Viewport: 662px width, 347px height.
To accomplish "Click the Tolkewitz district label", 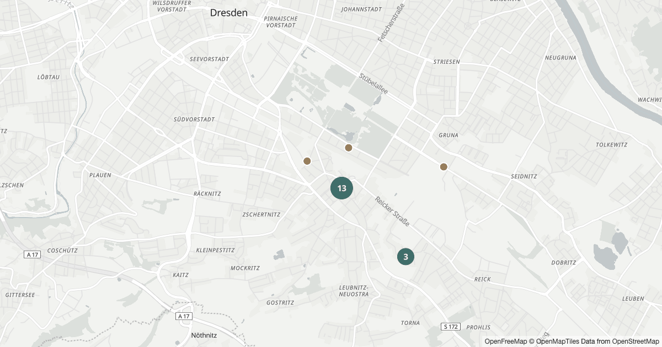I will tap(612, 145).
